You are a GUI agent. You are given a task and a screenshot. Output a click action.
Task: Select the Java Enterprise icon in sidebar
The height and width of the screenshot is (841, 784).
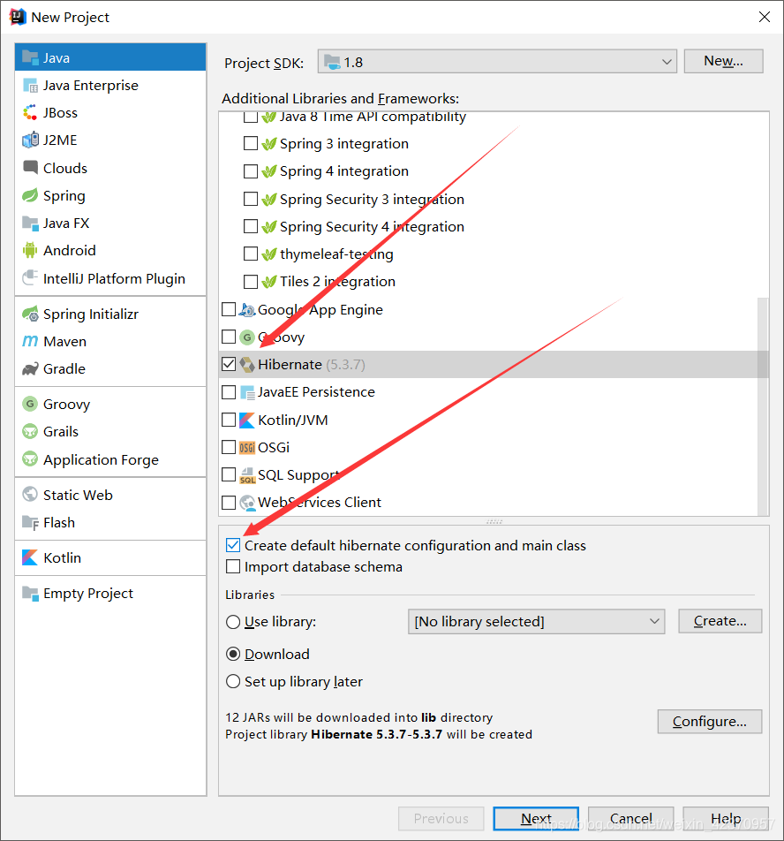[x=30, y=86]
